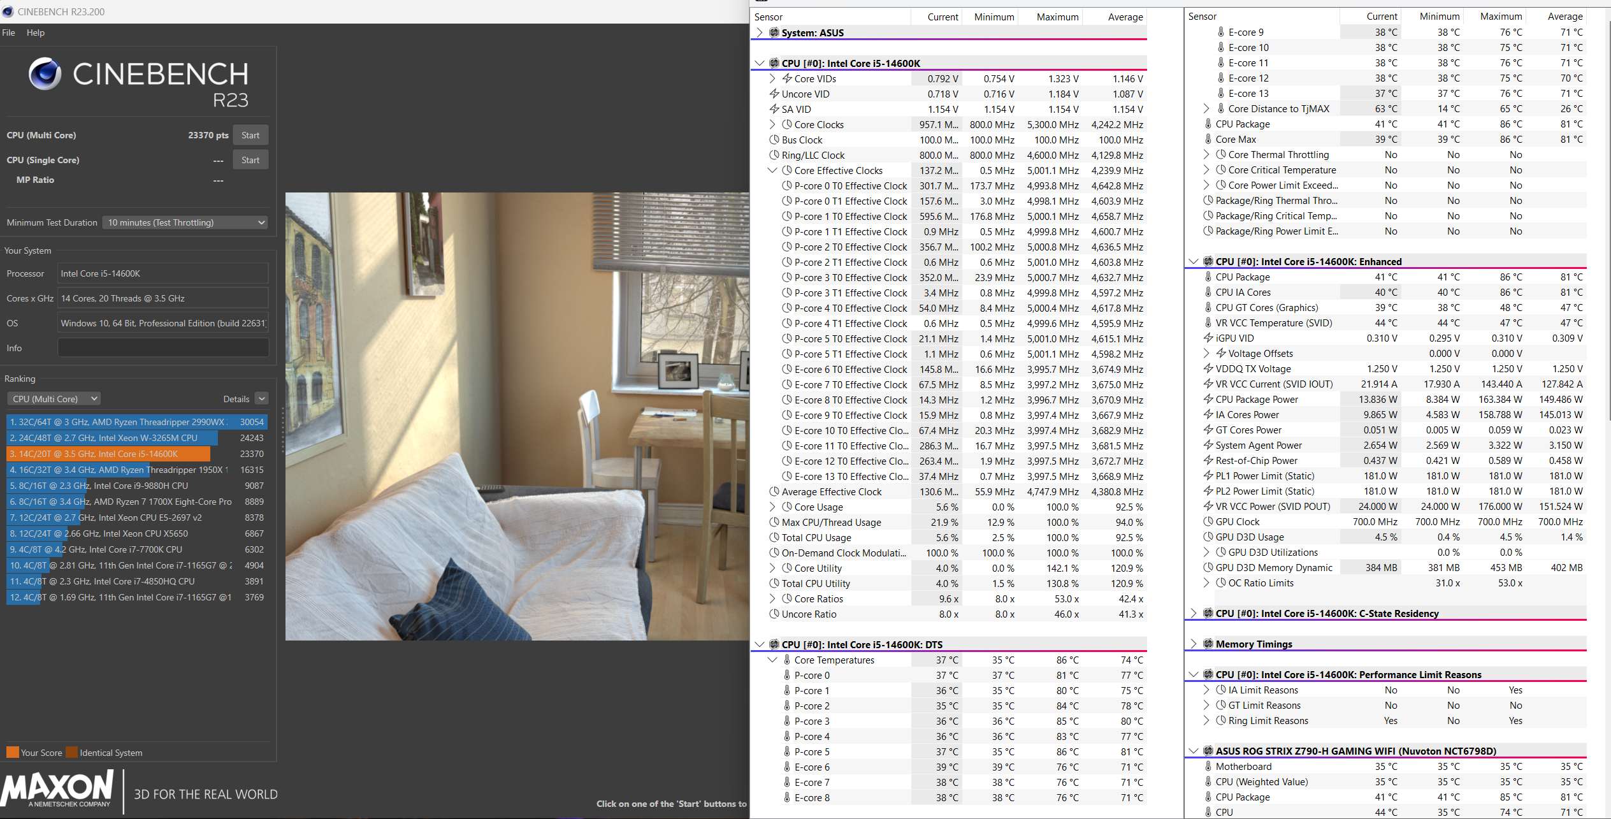
Task: Open the Minimum Test Duration dropdown
Action: pos(185,222)
